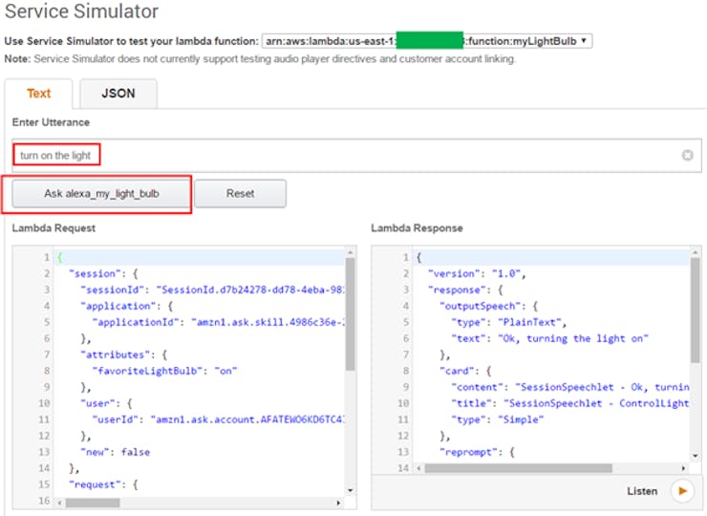This screenshot has height=516, width=707.
Task: Click the Lambda Request scroll right arrow
Action: coord(338,503)
